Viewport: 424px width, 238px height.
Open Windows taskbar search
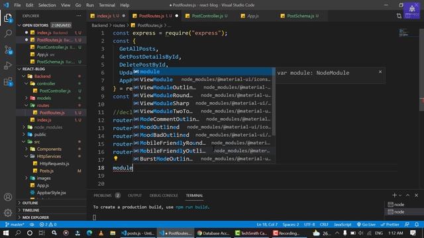18,233
